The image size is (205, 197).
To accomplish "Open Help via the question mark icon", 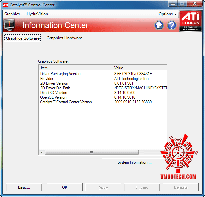I will pyautogui.click(x=172, y=25).
